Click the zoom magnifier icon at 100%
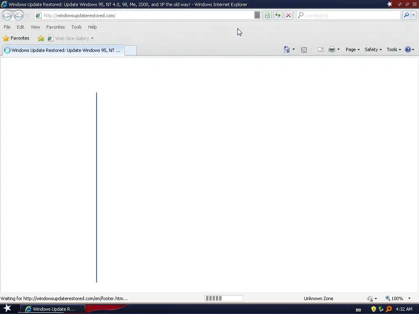 pos(387,298)
